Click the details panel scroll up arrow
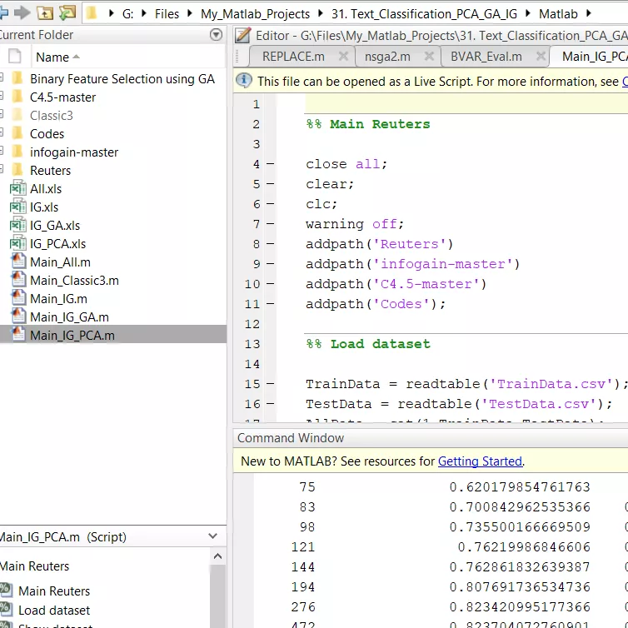The image size is (628, 628). [217, 556]
